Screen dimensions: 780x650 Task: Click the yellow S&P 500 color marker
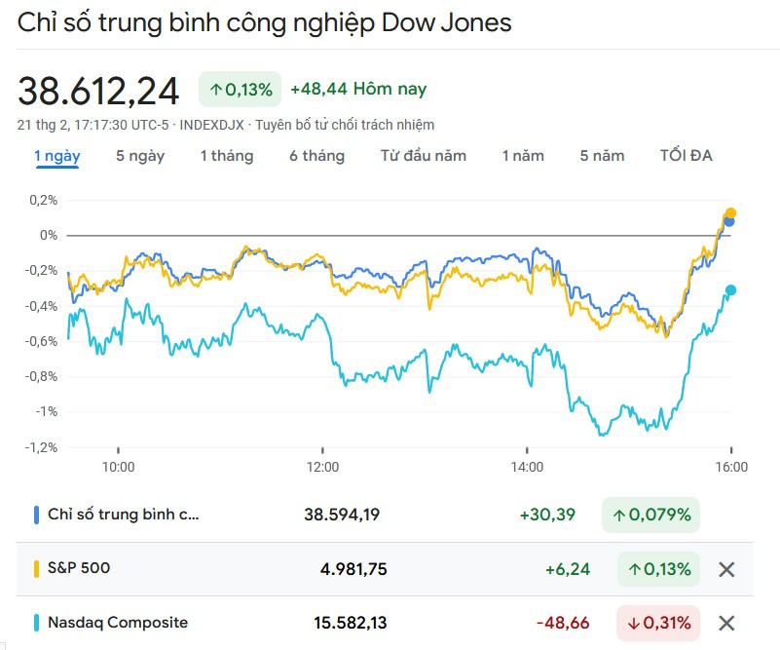[37, 568]
